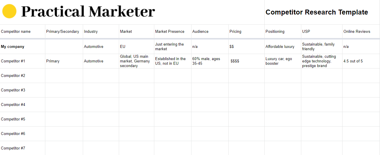
Task: Select the Online Reviews header cell
Action: pyautogui.click(x=357, y=32)
